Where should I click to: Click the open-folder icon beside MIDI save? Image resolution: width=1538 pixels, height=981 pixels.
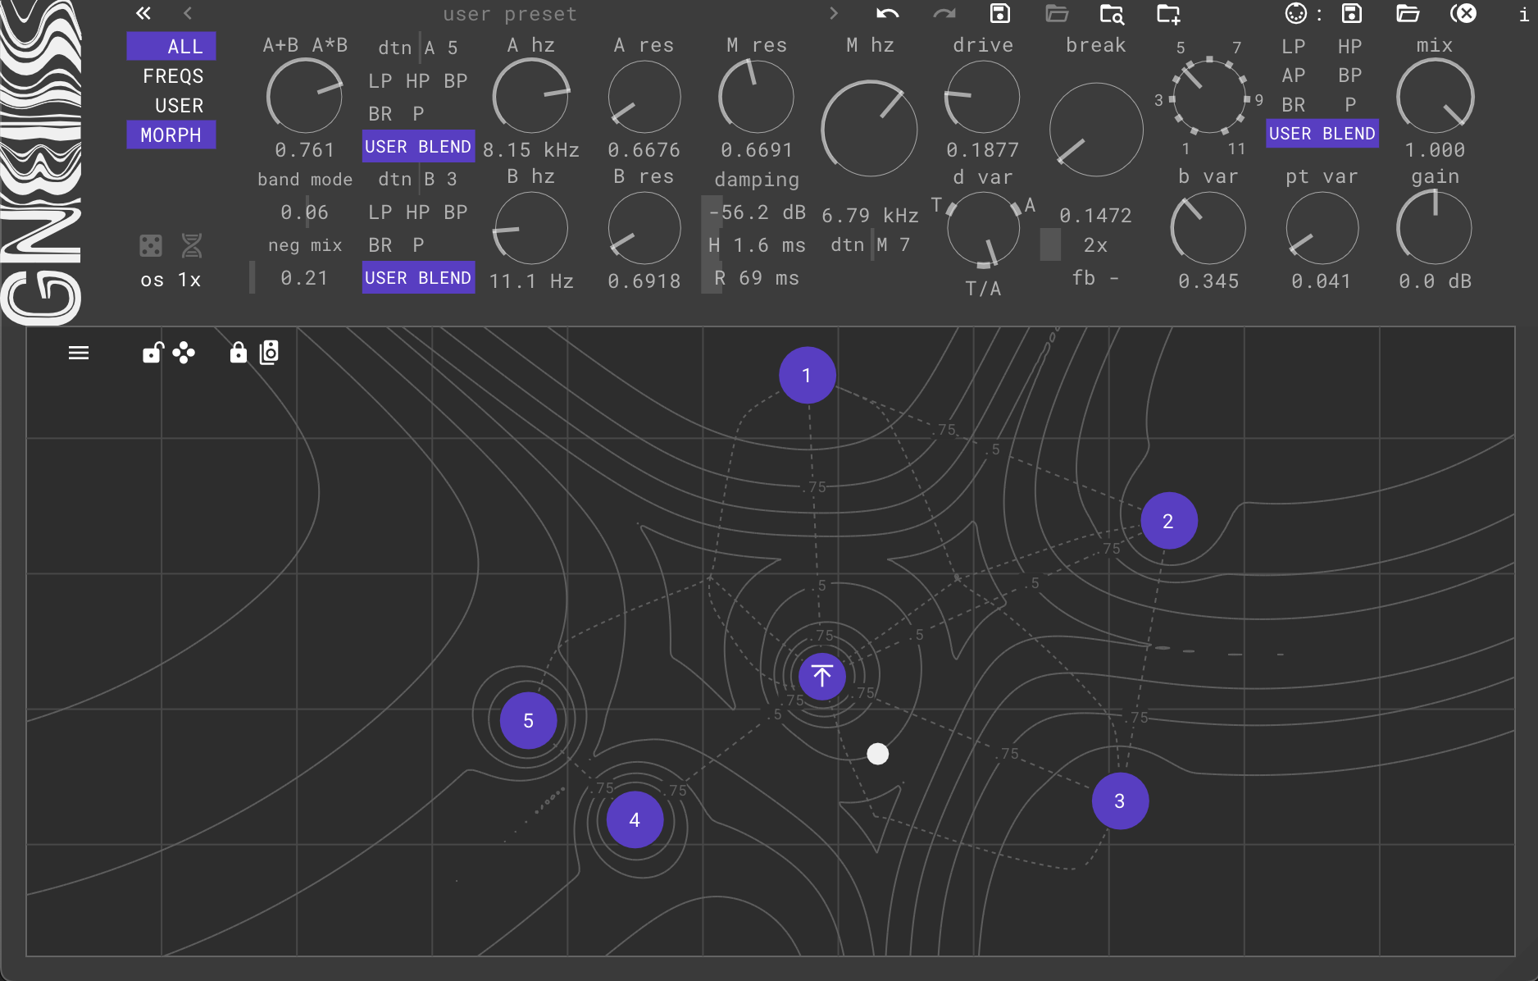pyautogui.click(x=1408, y=13)
